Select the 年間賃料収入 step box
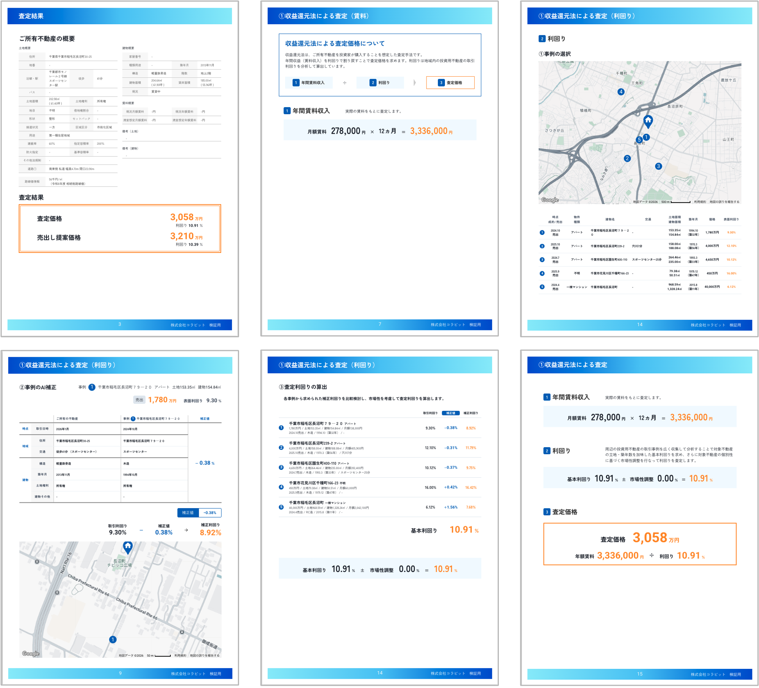Viewport: 759px width, 688px height. coord(309,82)
